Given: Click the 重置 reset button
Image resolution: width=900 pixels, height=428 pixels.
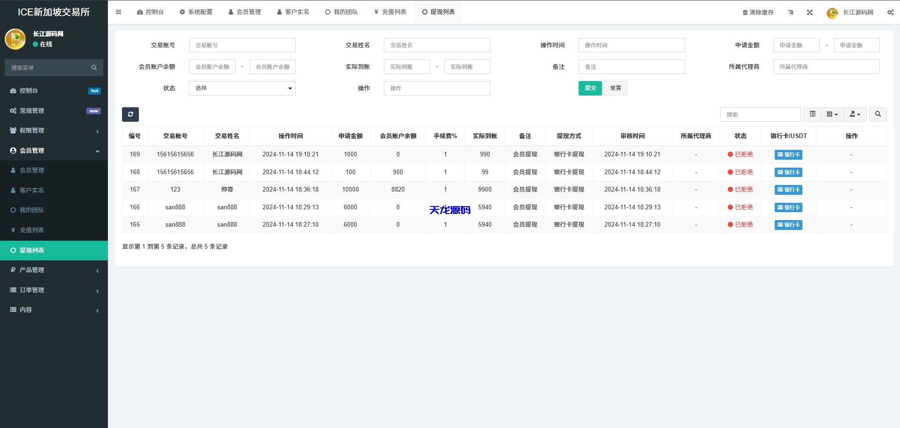Looking at the screenshot, I should coord(615,88).
